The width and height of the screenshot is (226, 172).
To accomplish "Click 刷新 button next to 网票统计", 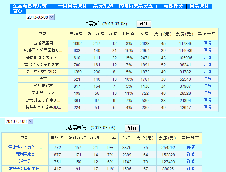I will click(144, 24).
